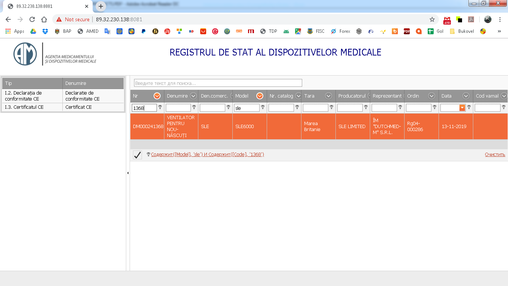This screenshot has height=286, width=508.
Task: Expand the Data filter date dropdown
Action: [x=462, y=108]
